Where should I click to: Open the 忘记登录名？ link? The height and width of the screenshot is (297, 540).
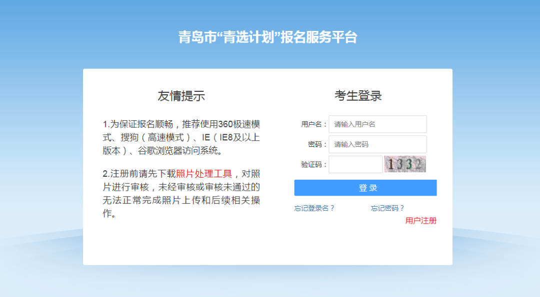(x=314, y=208)
